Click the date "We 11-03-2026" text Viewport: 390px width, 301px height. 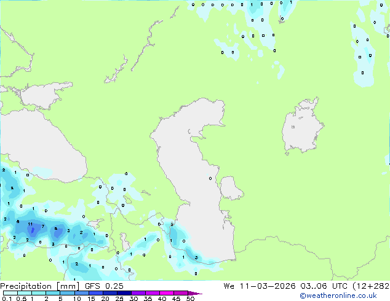pyautogui.click(x=259, y=286)
